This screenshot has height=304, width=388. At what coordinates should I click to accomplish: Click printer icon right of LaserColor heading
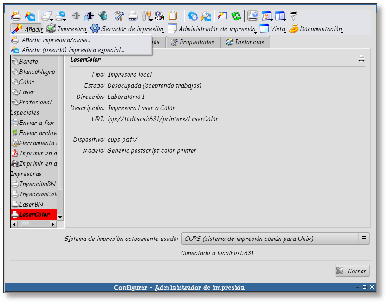(362, 59)
